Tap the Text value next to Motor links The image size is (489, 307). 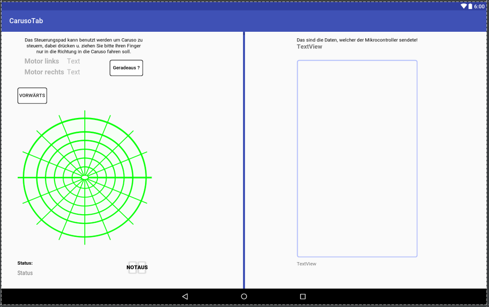74,61
